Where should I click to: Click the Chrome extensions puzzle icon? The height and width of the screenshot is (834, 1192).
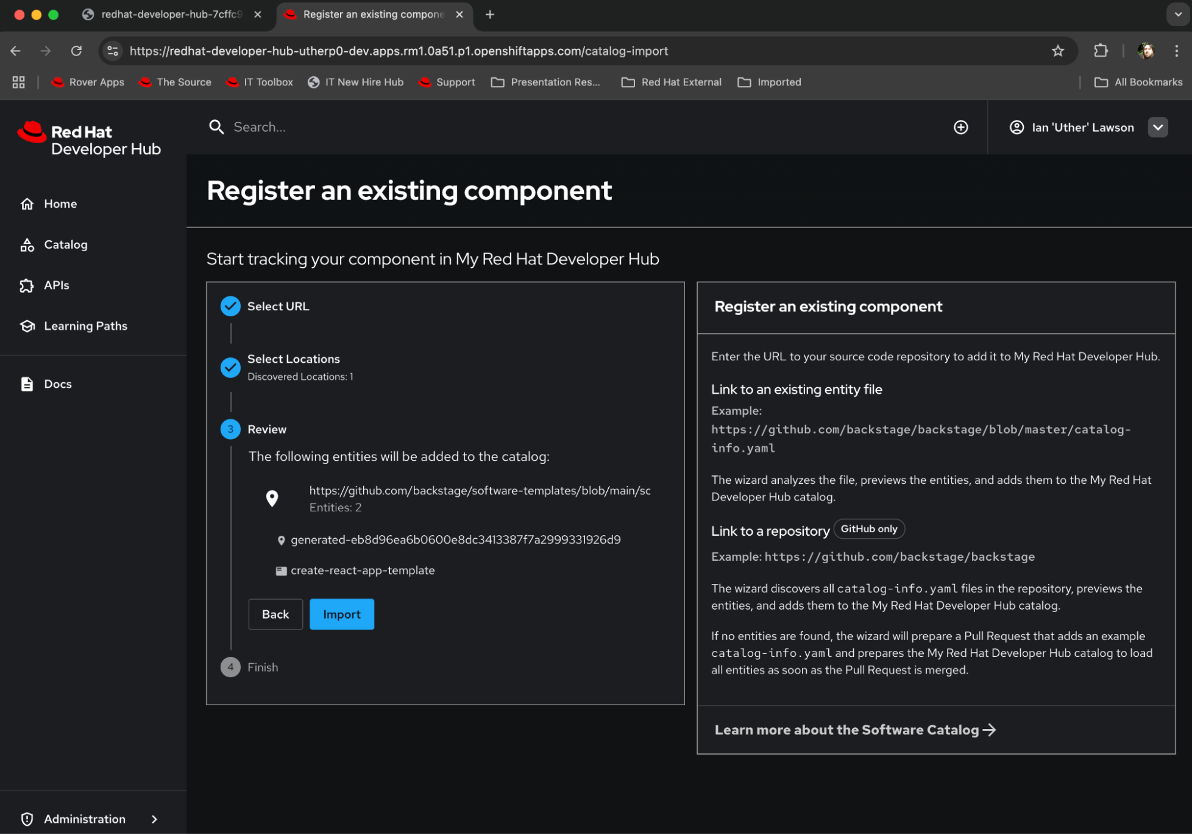(x=1101, y=51)
